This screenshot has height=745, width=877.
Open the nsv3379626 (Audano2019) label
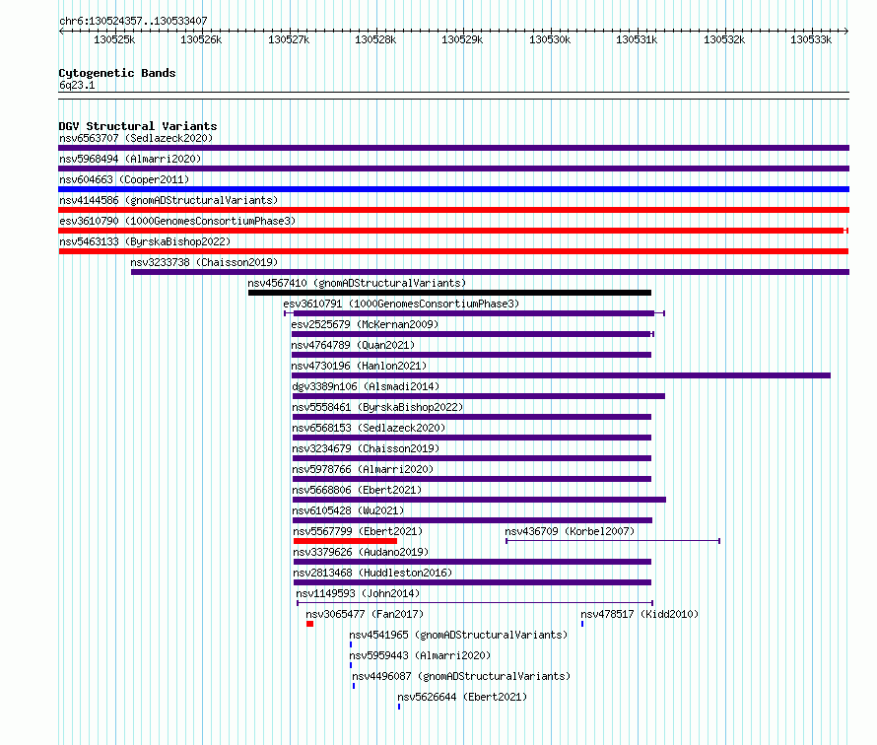pos(361,552)
